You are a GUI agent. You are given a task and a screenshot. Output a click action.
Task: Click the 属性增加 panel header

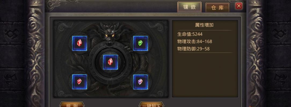point(204,25)
